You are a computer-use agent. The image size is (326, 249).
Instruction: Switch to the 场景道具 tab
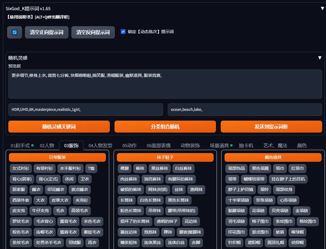tap(219, 145)
